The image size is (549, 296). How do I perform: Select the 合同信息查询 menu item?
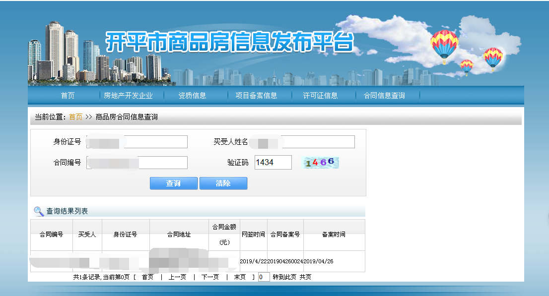point(384,96)
